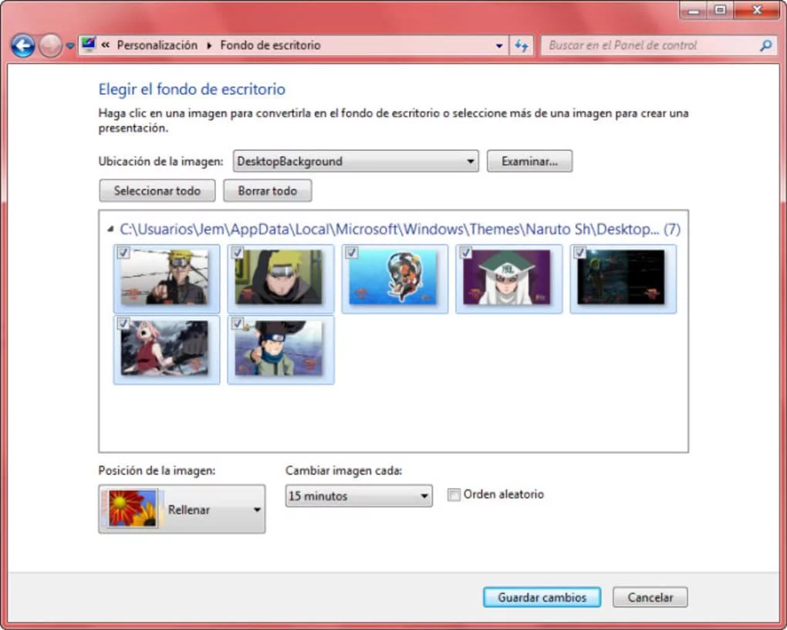The width and height of the screenshot is (787, 630).
Task: Uncheck the blue background wallpaper checkbox
Action: coord(351,252)
